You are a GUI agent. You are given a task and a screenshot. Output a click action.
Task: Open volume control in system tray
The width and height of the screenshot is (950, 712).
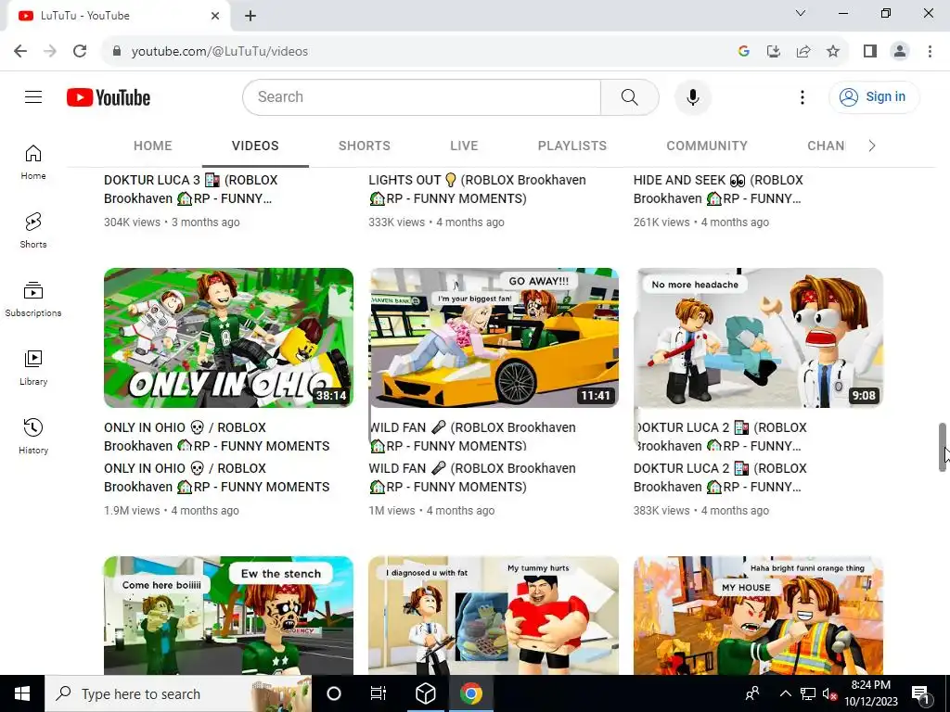830,693
